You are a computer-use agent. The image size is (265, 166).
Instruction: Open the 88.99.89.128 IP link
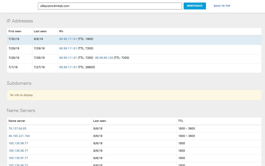(x=104, y=58)
